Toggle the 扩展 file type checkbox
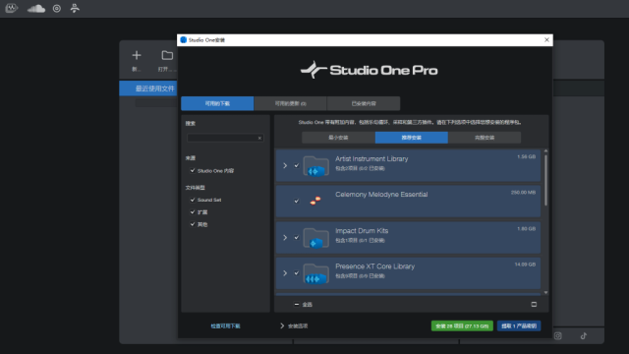Viewport: 629px width, 354px height. [193, 212]
